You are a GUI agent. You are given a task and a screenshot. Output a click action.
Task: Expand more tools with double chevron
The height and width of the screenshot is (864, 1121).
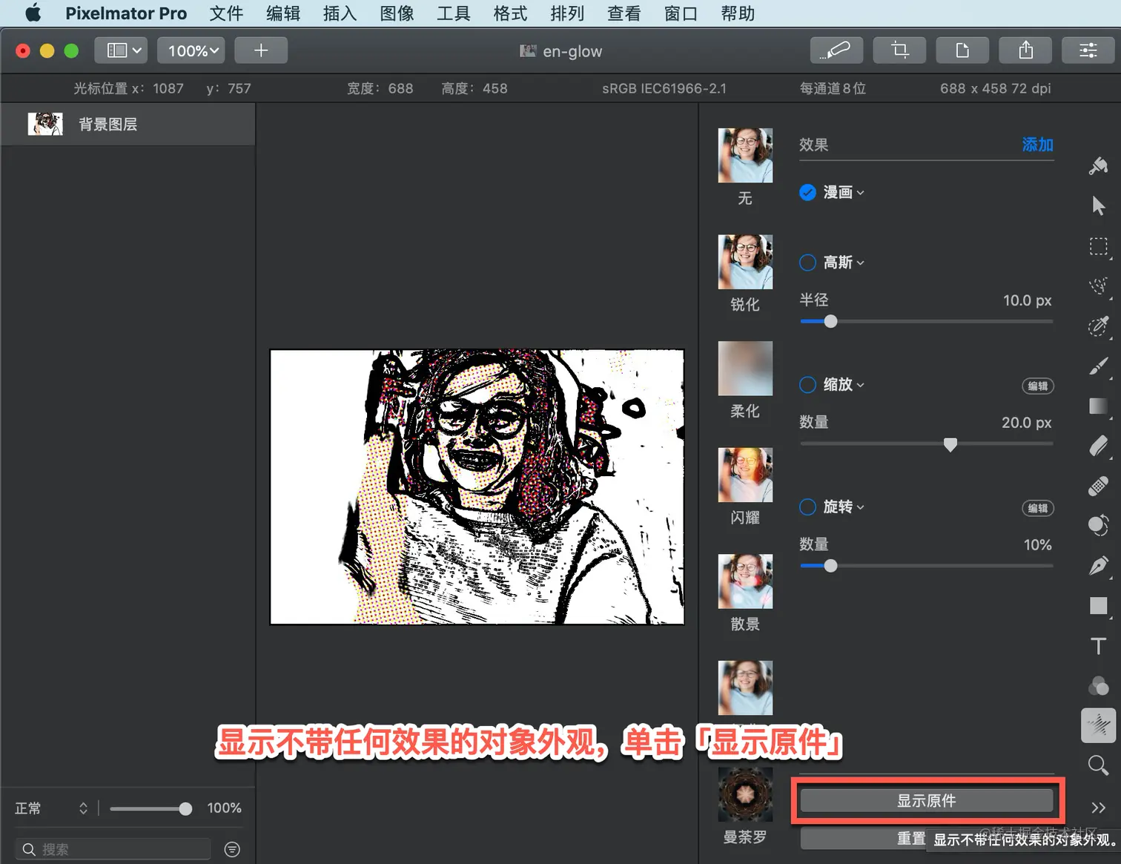1098,808
